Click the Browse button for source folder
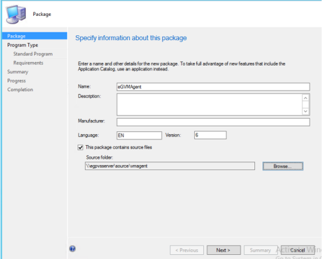 [283, 166]
